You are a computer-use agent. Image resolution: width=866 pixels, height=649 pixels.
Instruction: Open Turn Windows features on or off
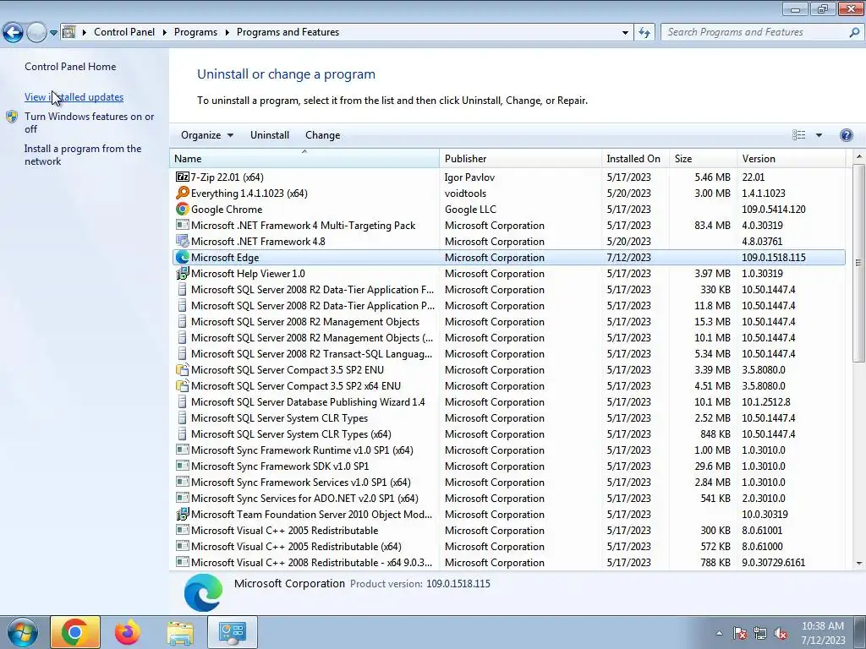(89, 123)
